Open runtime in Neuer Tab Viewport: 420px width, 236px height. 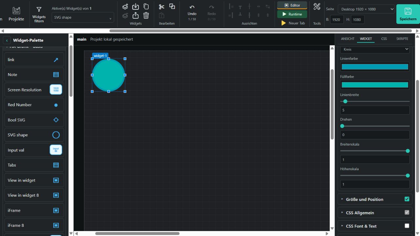[293, 23]
